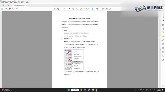Show hidden system tray icons chevron
The width and height of the screenshot is (165, 92).
pos(136,90)
